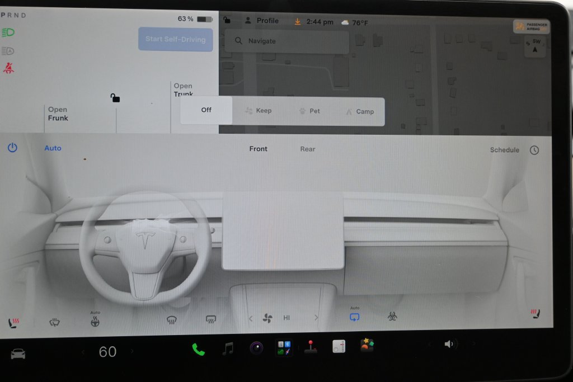
Task: Select Camp mode
Action: click(360, 112)
